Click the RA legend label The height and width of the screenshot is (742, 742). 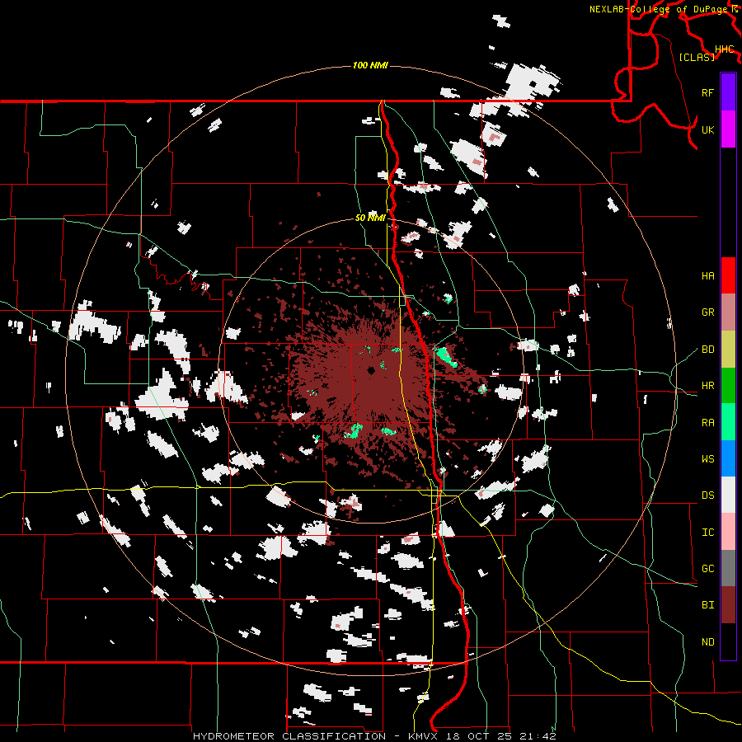click(x=708, y=423)
